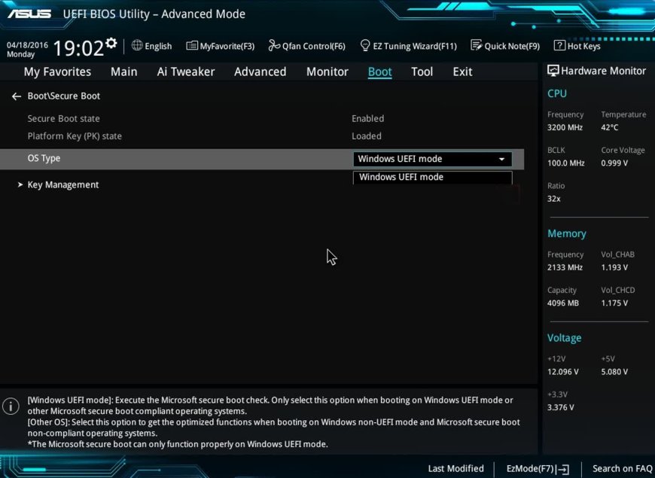The height and width of the screenshot is (478, 655).
Task: Switch to the Ai Tweaker tab
Action: click(x=185, y=72)
